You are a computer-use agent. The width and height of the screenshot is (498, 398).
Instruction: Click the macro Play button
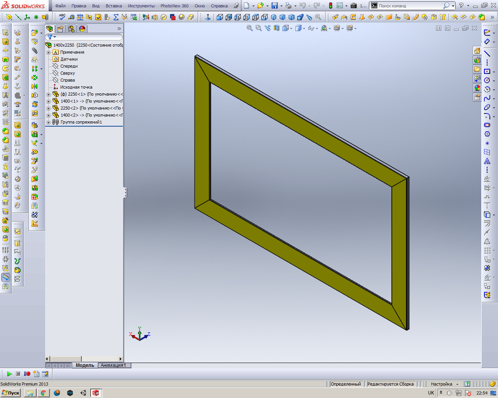(9, 374)
